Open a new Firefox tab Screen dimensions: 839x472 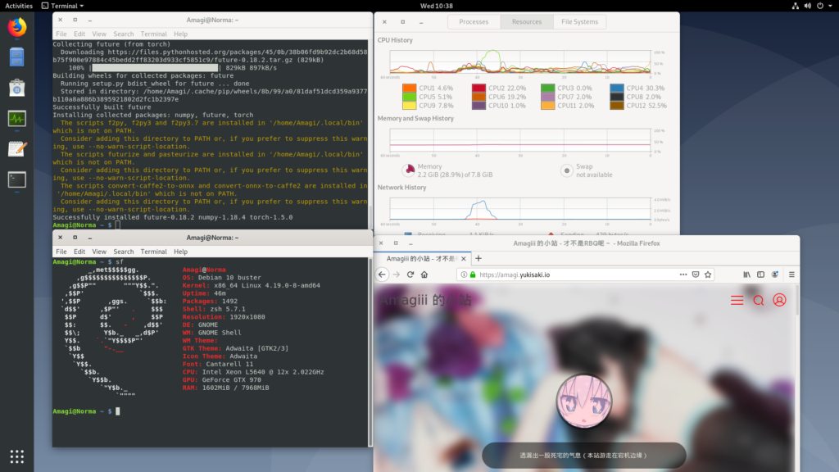pyautogui.click(x=478, y=258)
